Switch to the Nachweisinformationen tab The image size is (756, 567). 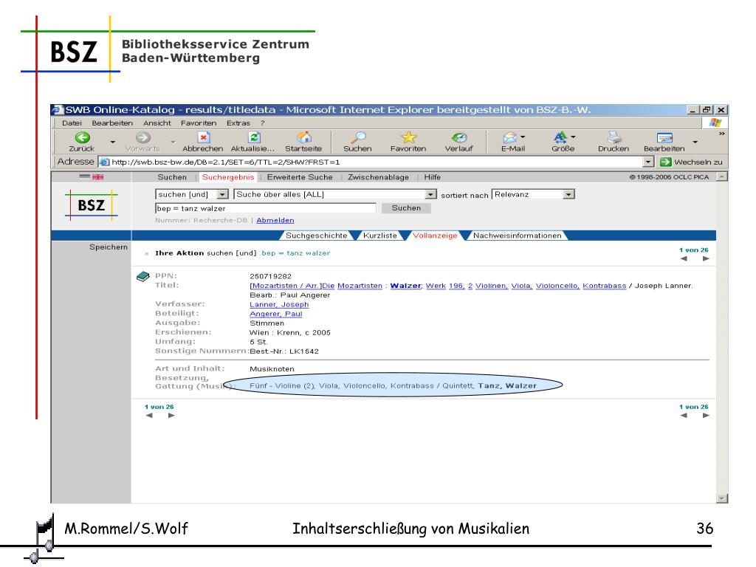(517, 236)
